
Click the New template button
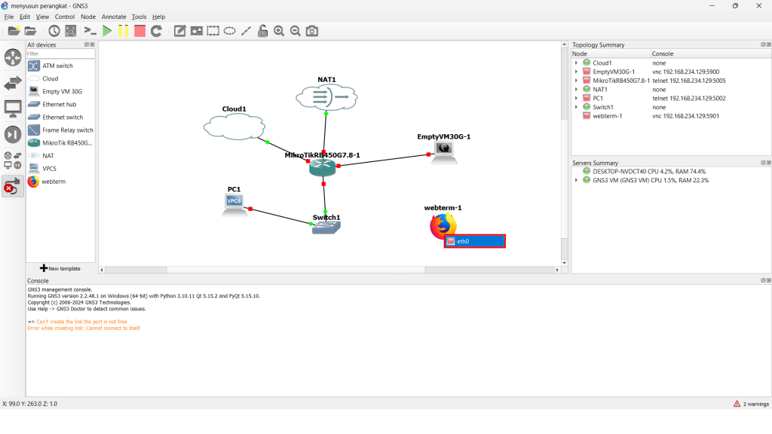click(x=60, y=268)
